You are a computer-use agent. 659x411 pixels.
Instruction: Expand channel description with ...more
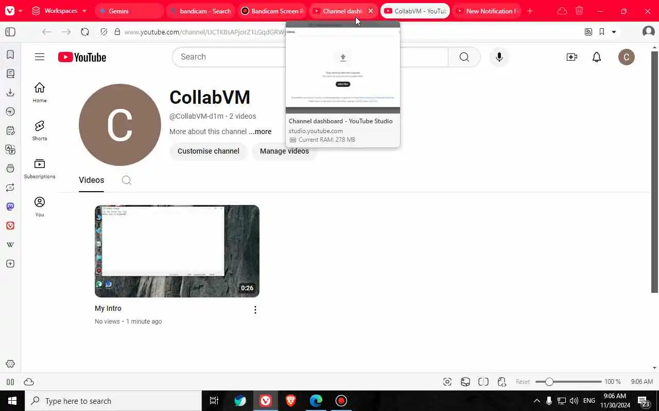tap(260, 132)
